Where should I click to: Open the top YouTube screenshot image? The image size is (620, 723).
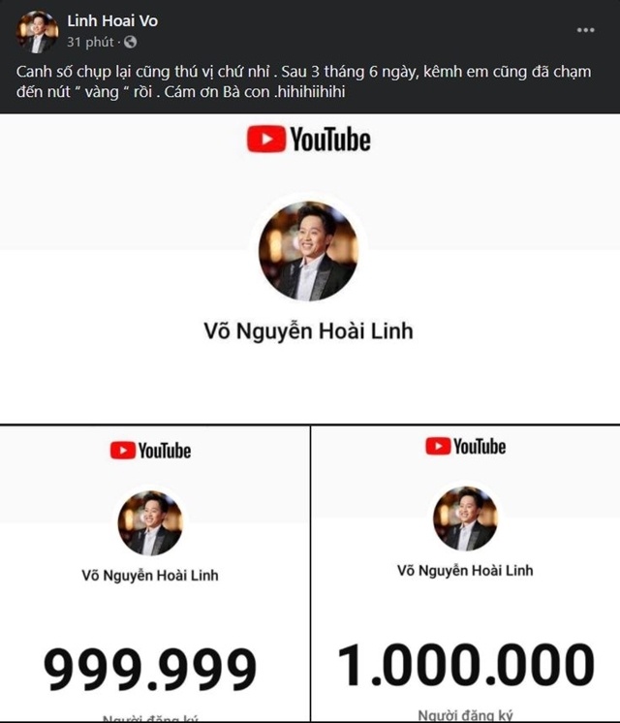[310, 268]
